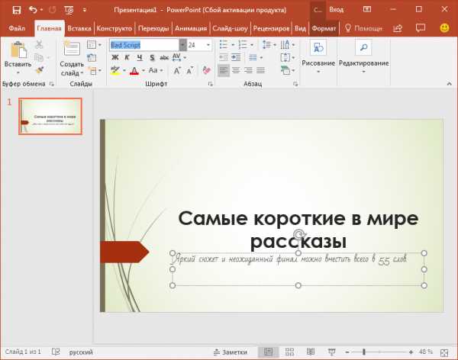Align text right
Viewport: 458px width, 360px height.
pos(248,70)
